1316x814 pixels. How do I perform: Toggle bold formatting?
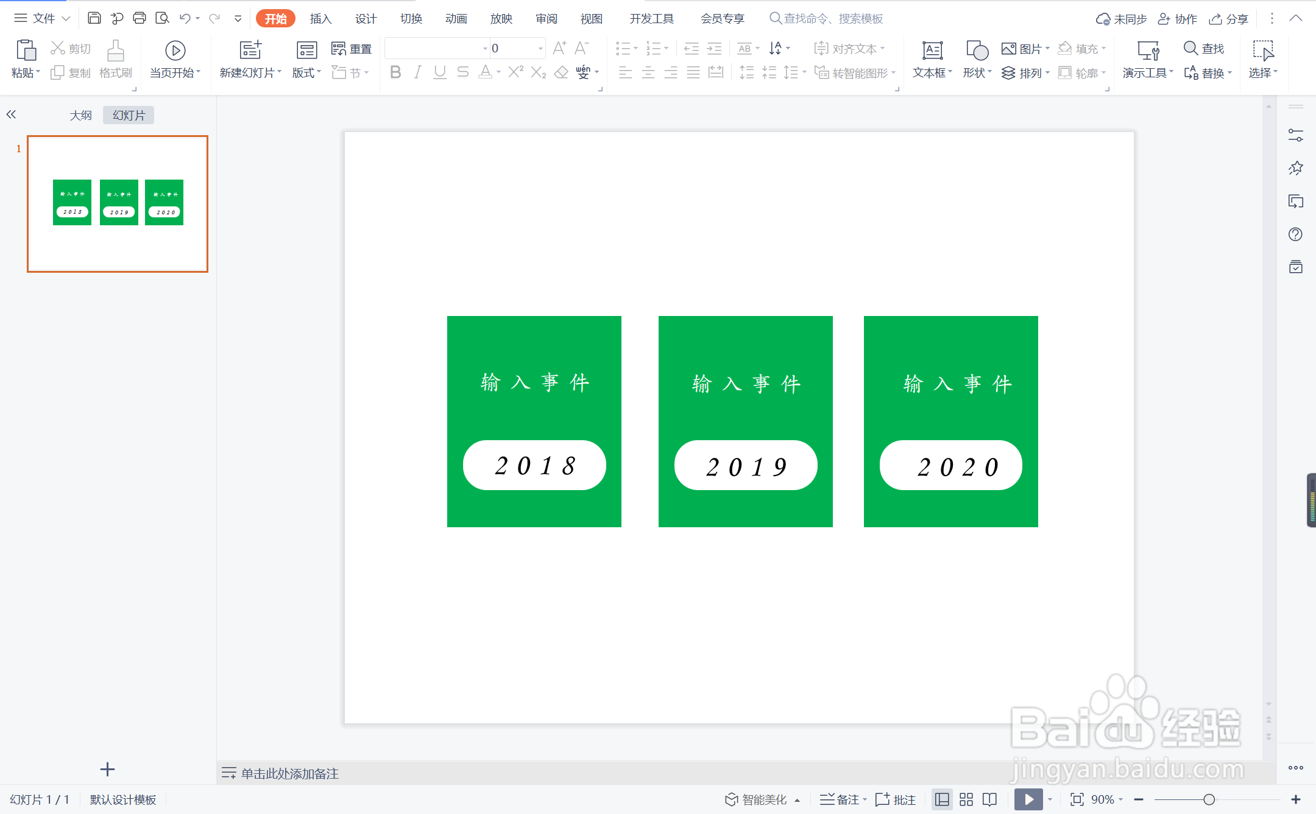395,72
